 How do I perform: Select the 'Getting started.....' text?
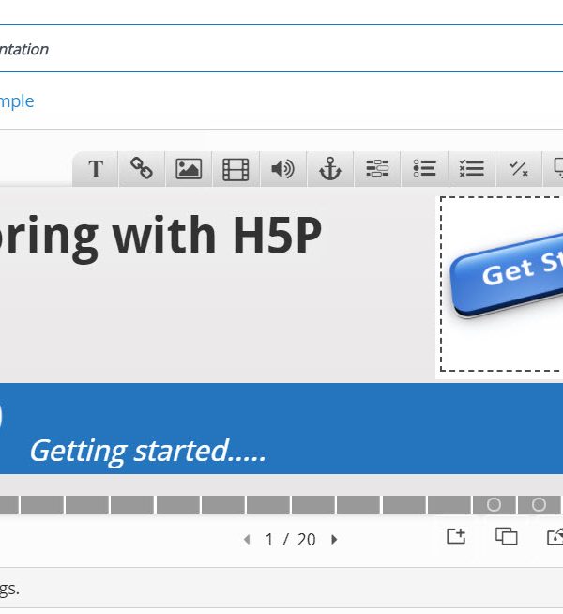pos(148,451)
